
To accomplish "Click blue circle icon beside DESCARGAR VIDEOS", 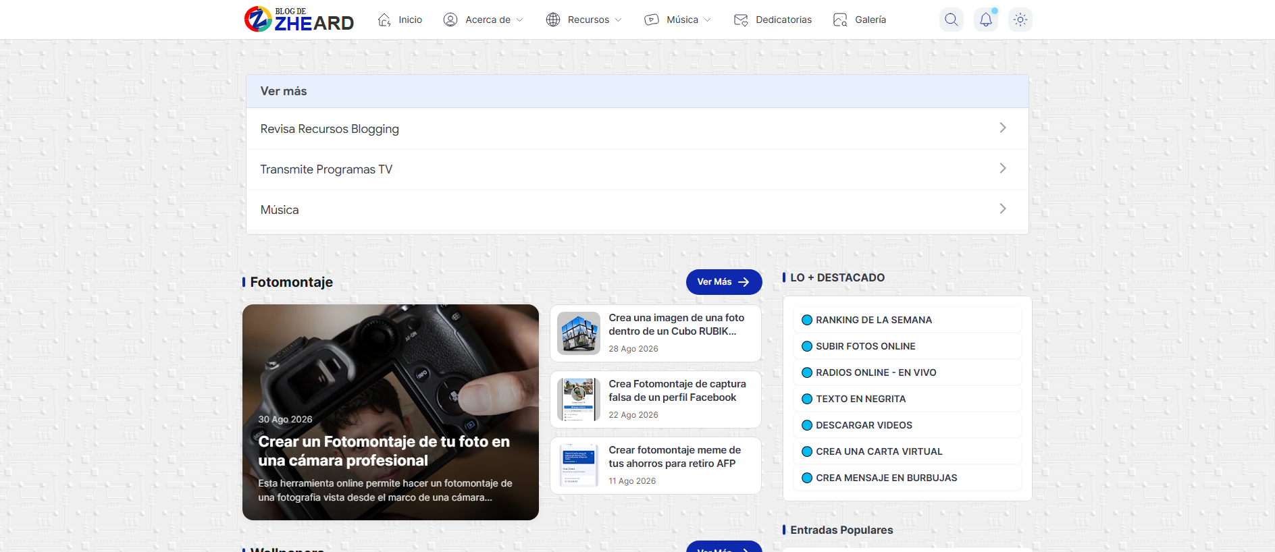I will pyautogui.click(x=807, y=425).
